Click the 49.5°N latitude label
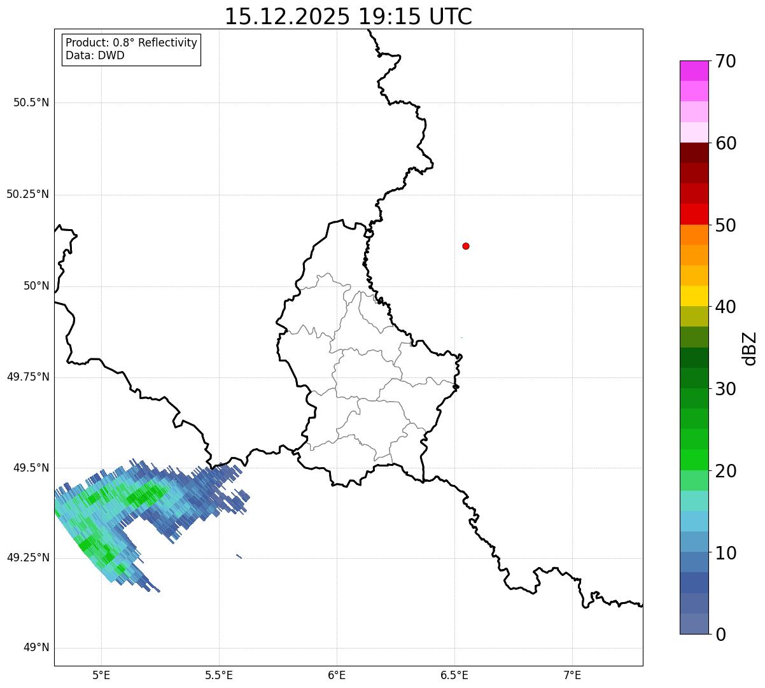Screen dimensions: 765x688 tap(31, 468)
